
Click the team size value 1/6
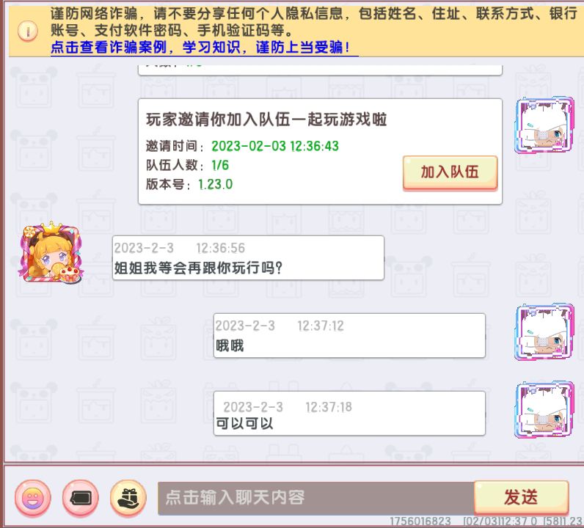(220, 165)
